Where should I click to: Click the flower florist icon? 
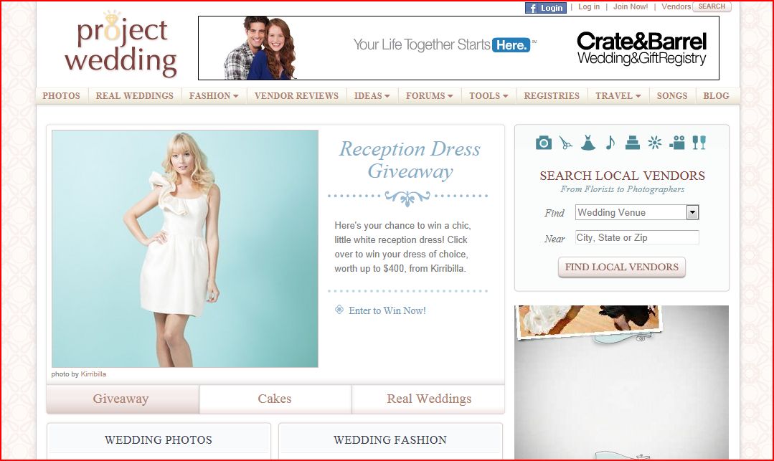coord(653,143)
